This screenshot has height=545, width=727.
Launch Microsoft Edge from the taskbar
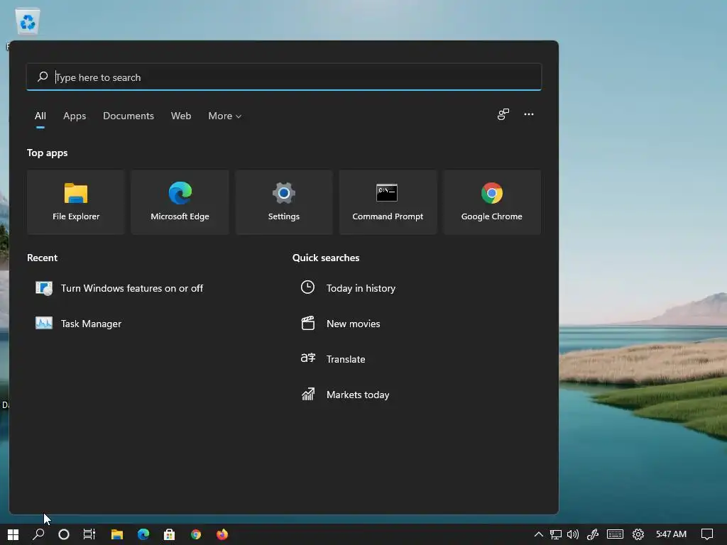point(143,534)
